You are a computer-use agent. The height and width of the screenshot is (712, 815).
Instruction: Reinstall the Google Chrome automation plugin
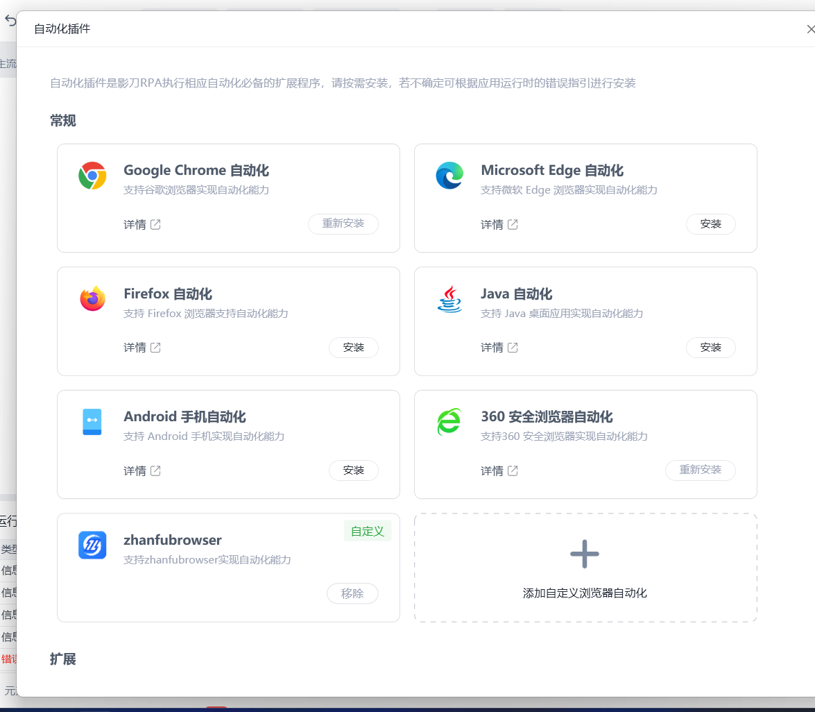coord(343,223)
